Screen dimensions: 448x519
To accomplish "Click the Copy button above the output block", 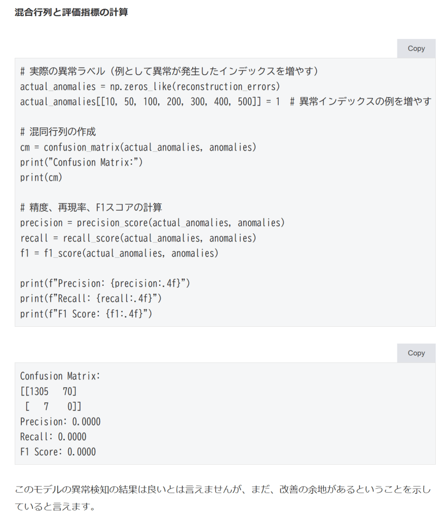I will pos(416,353).
